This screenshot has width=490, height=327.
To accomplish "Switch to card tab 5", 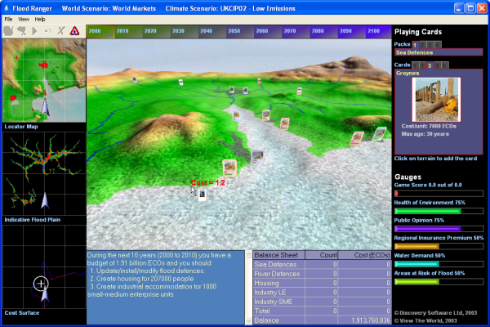I will (x=445, y=65).
